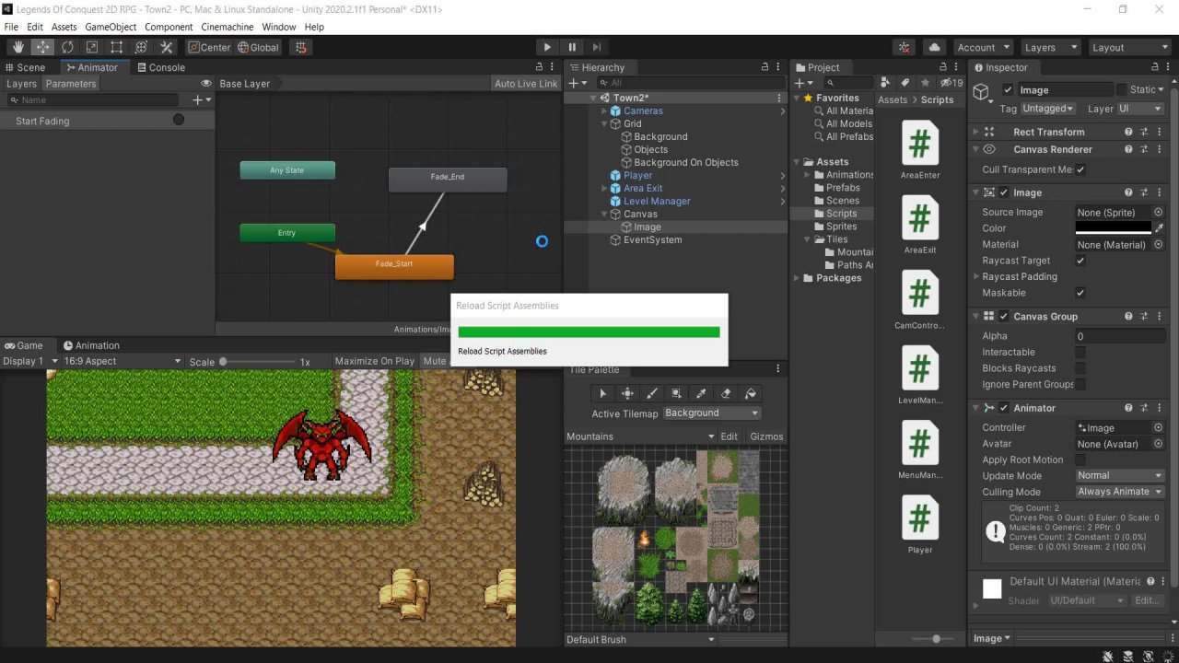Open the Culling Mode dropdown
The width and height of the screenshot is (1179, 663).
tap(1120, 492)
